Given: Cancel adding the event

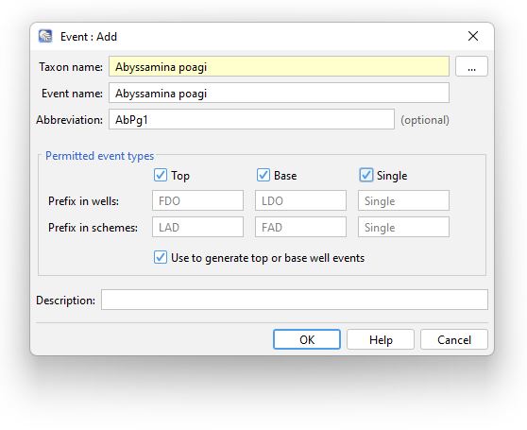Looking at the screenshot, I should [x=454, y=339].
